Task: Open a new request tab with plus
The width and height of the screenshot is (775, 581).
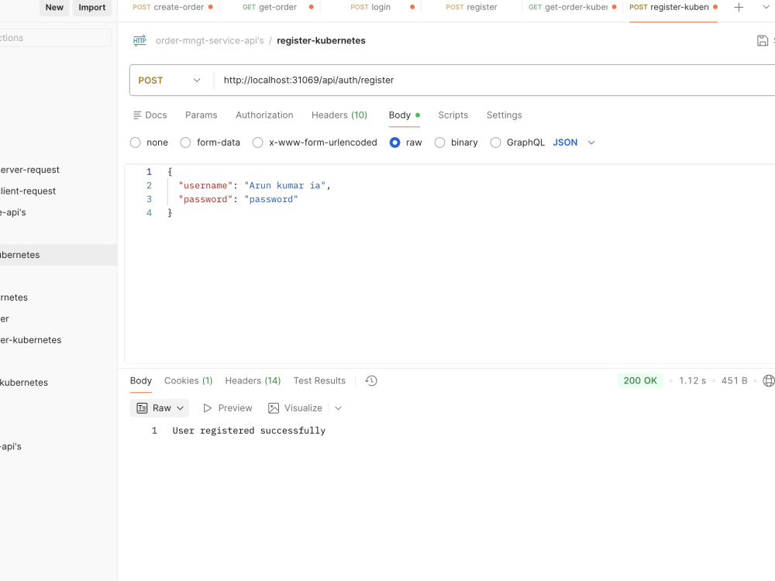Action: (x=739, y=8)
